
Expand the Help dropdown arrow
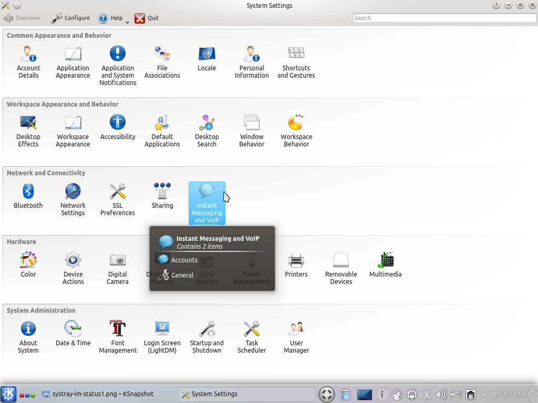[127, 22]
